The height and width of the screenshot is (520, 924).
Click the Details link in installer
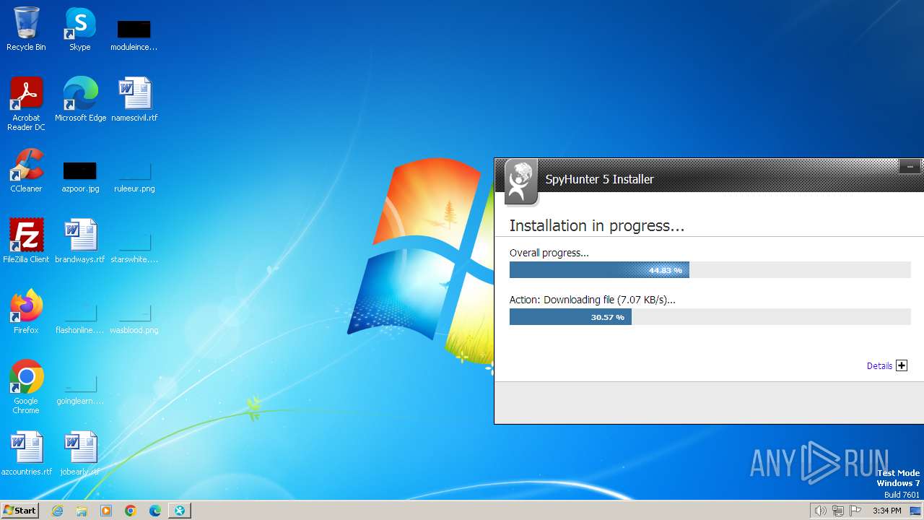pyautogui.click(x=879, y=366)
